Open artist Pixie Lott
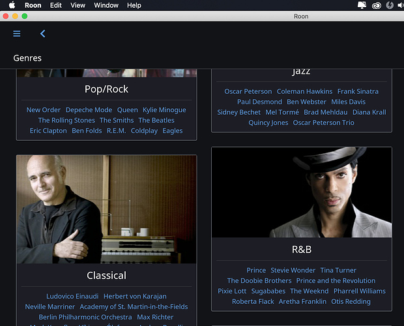 232,291
